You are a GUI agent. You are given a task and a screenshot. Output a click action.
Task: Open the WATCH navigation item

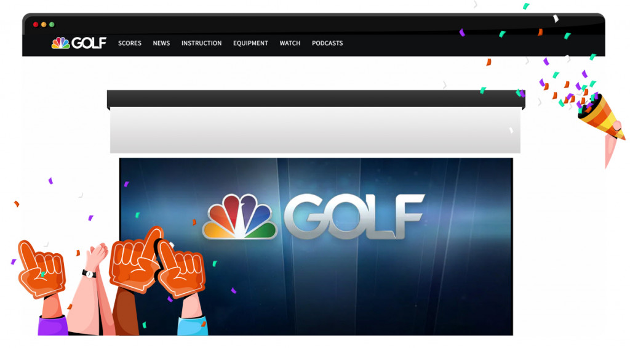290,43
